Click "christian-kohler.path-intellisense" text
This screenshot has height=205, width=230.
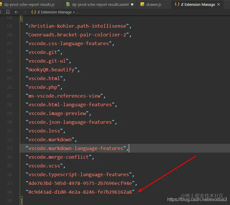coord(77,26)
